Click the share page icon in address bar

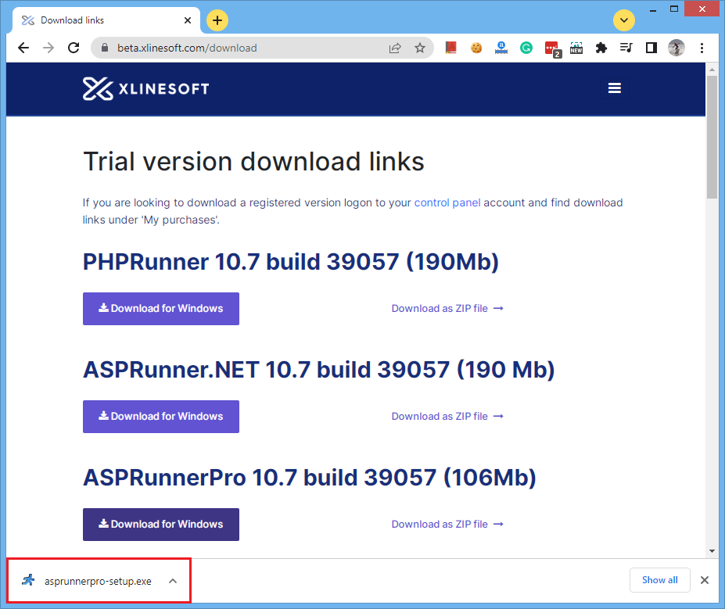(395, 48)
